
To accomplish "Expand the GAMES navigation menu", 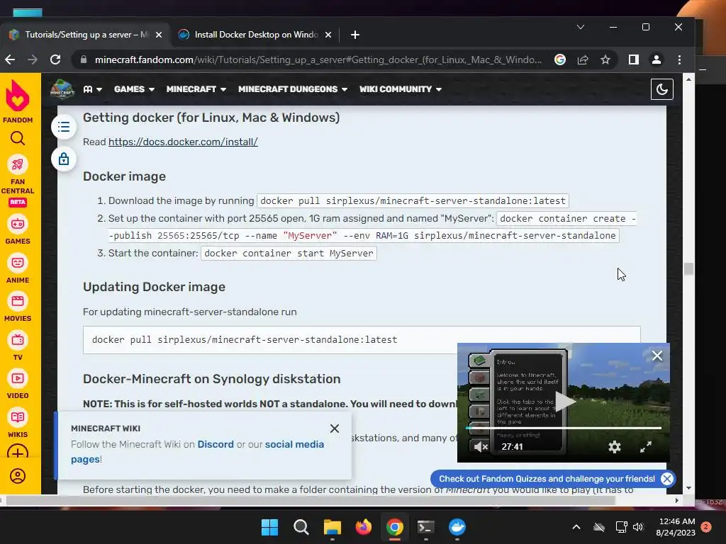I will point(134,89).
